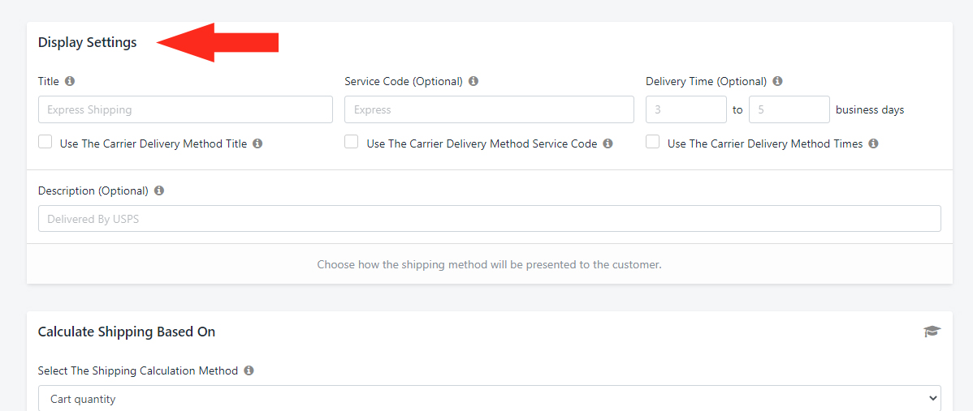Click the Description info icon

point(159,191)
